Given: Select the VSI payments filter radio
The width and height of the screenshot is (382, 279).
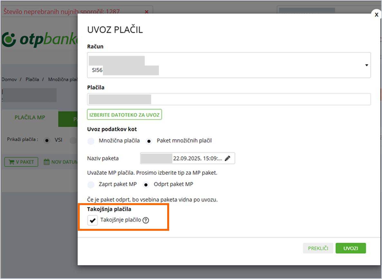Looking at the screenshot, I should [47, 140].
